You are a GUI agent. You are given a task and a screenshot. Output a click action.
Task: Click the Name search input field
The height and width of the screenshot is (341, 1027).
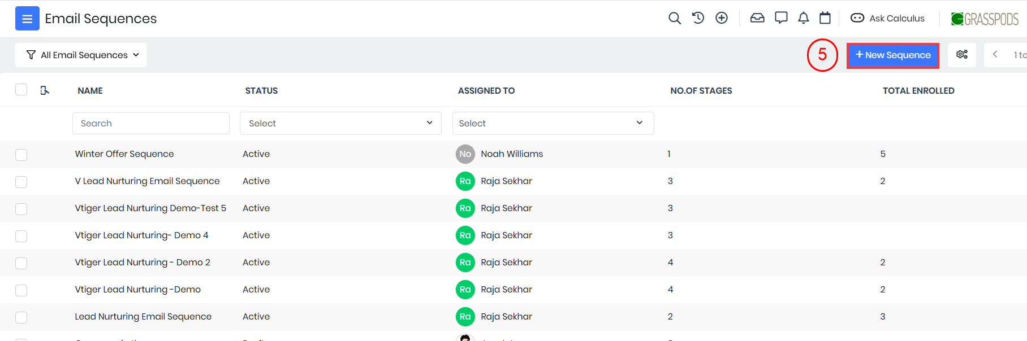pyautogui.click(x=150, y=123)
